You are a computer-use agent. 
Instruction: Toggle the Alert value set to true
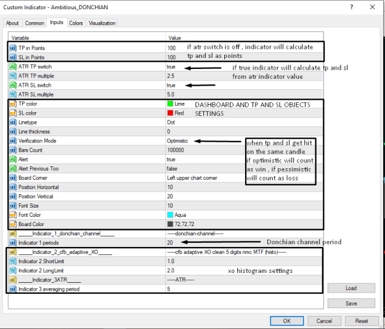point(171,160)
